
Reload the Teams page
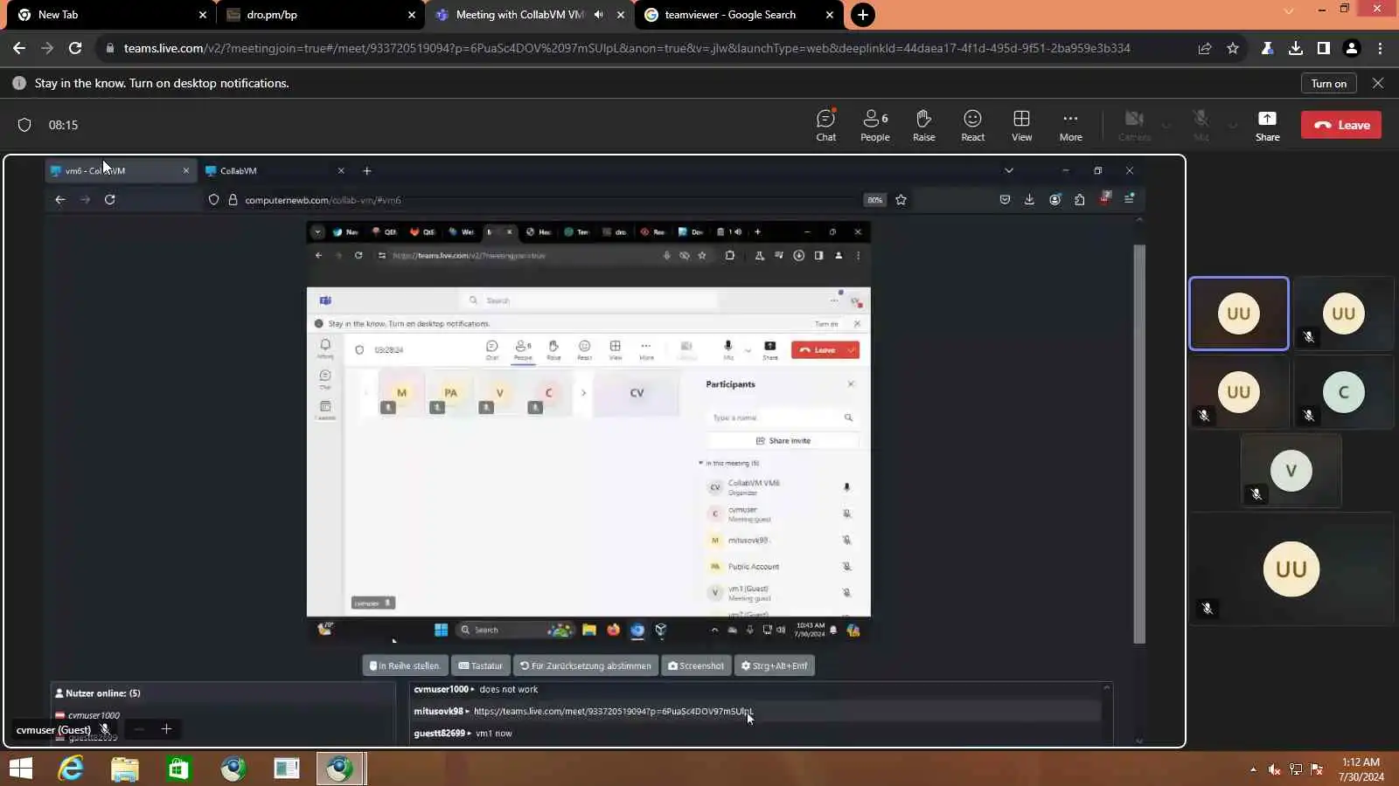[x=75, y=48]
